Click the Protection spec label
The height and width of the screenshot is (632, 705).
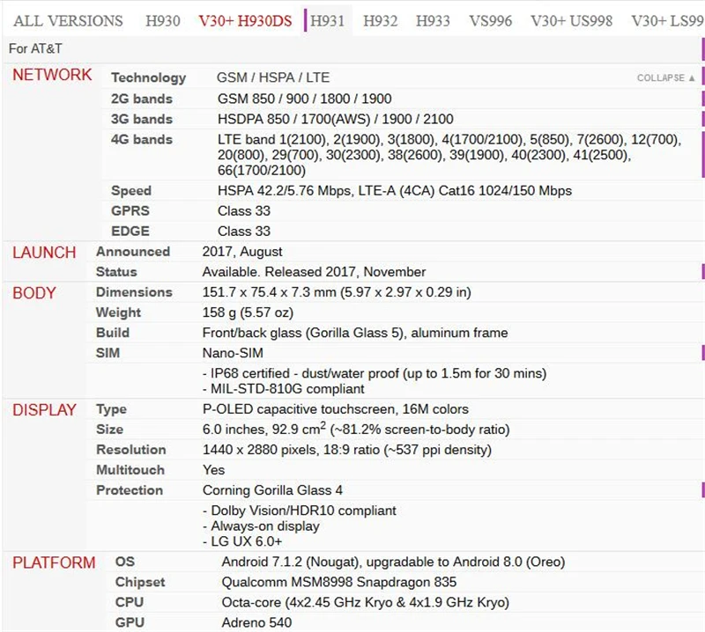click(130, 490)
